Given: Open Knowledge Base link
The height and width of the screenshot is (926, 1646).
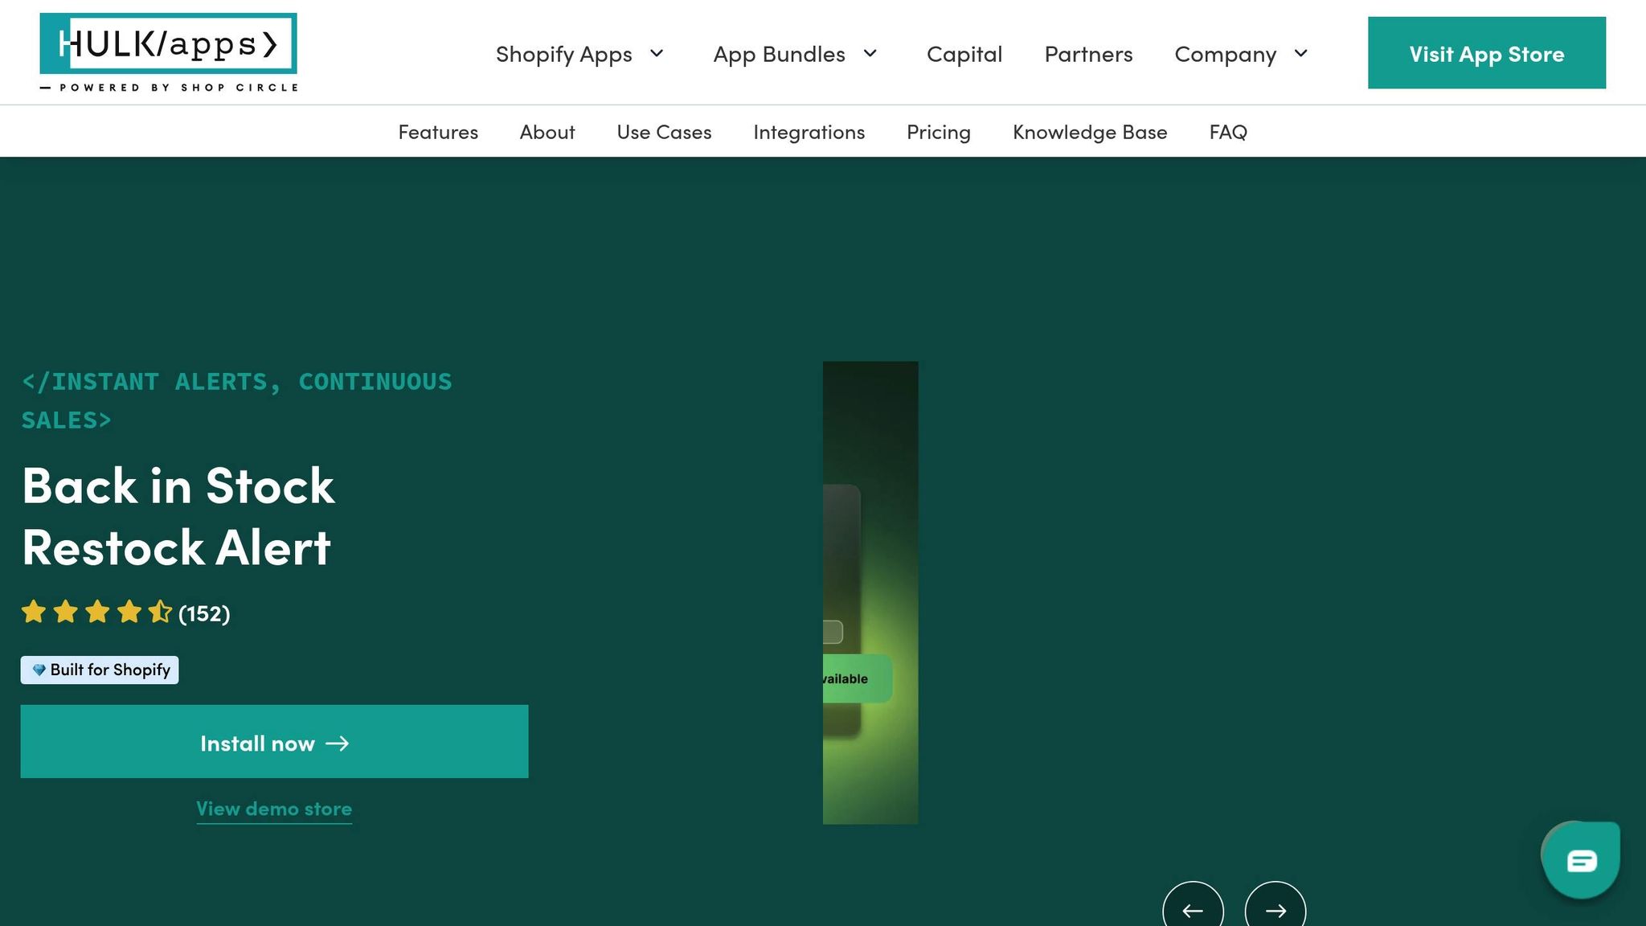Looking at the screenshot, I should (x=1089, y=132).
